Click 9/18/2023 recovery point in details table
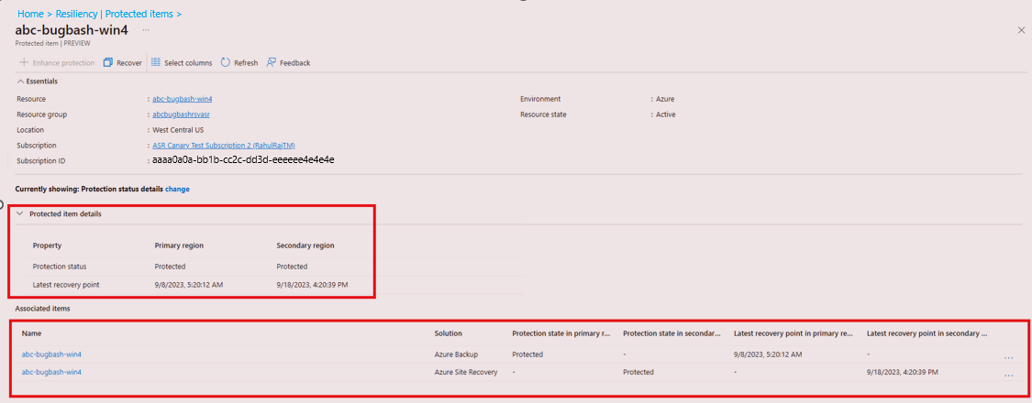The image size is (1032, 403). point(313,285)
